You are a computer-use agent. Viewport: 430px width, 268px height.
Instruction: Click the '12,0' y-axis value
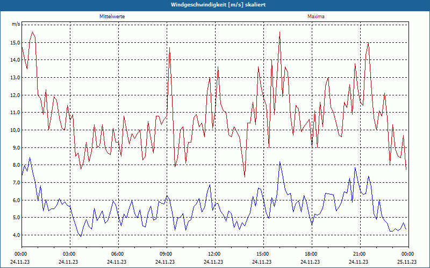tap(15, 95)
